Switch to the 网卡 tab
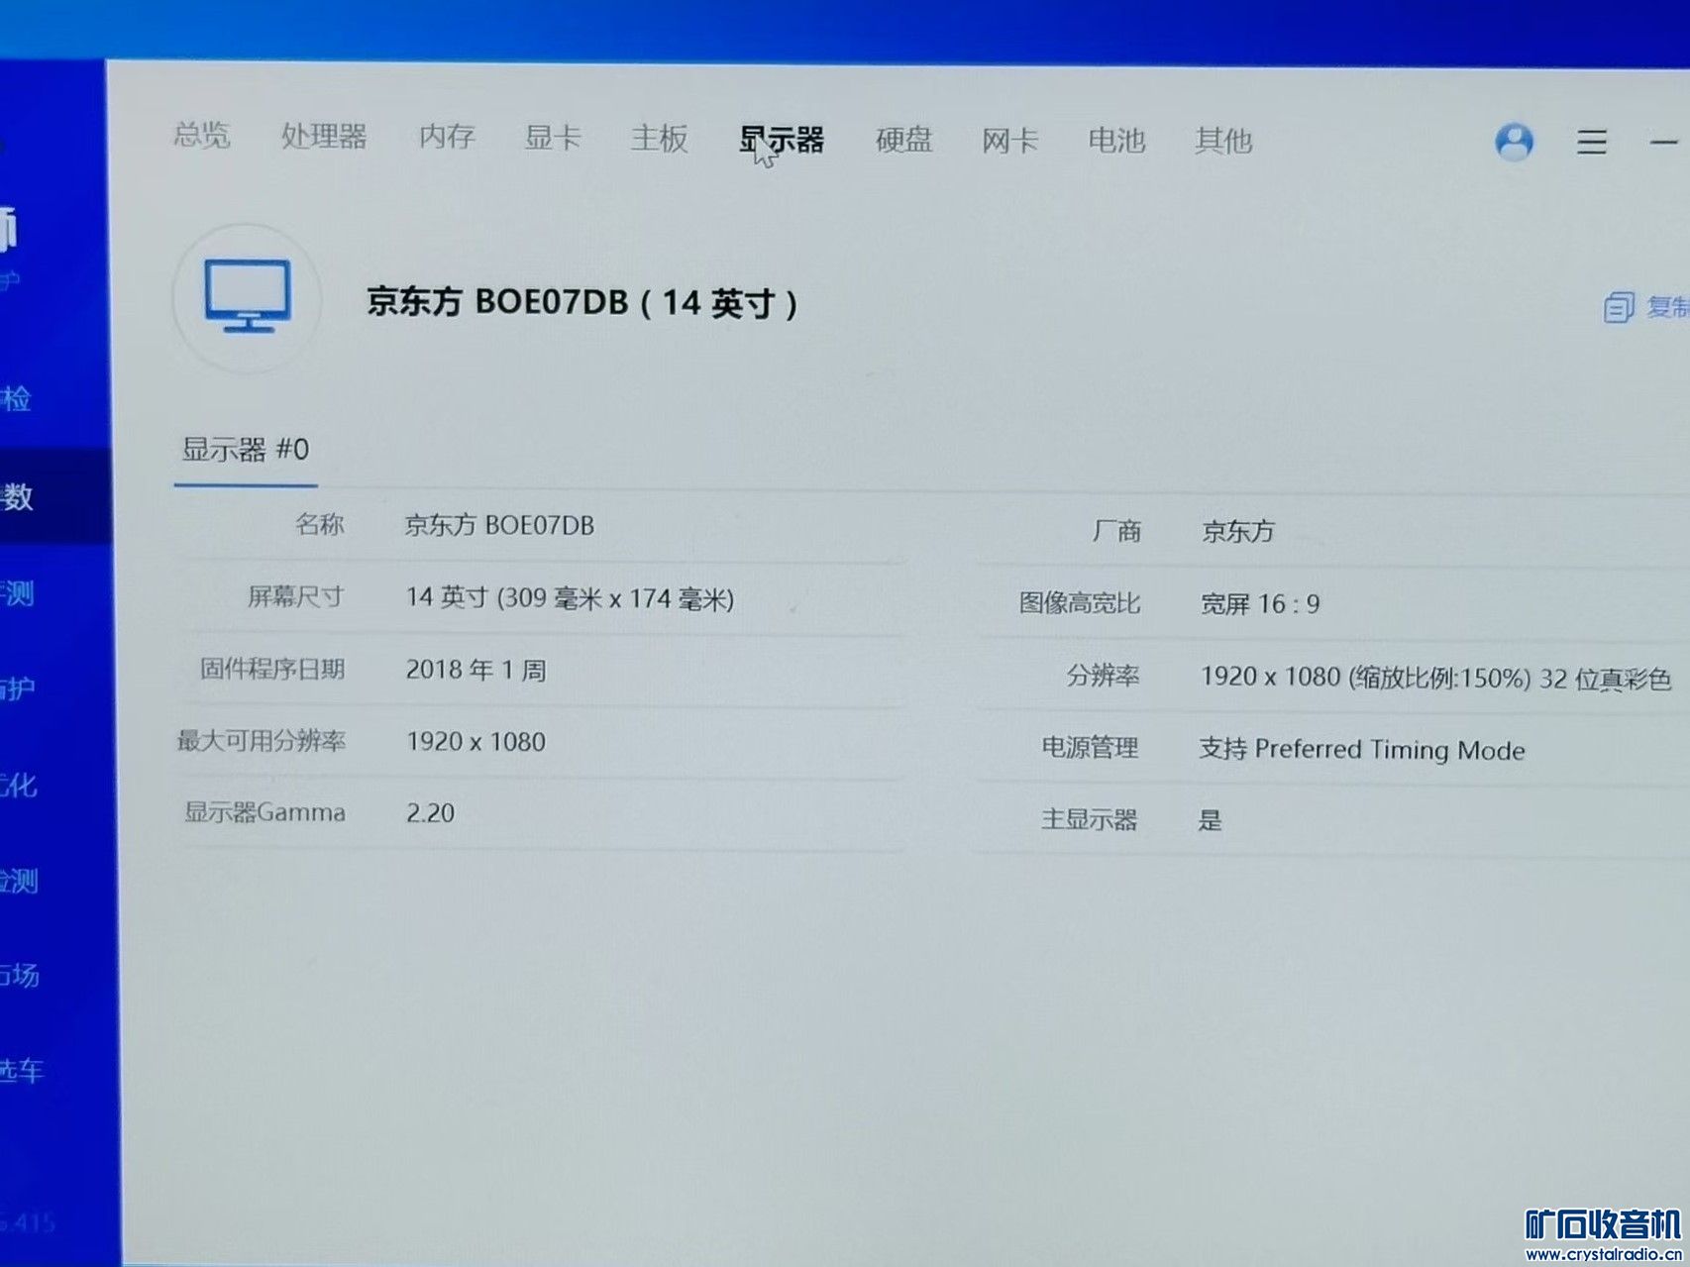The image size is (1690, 1267). pyautogui.click(x=1009, y=141)
